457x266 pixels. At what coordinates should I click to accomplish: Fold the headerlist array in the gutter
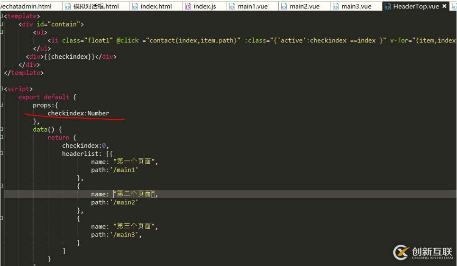(x=2, y=153)
